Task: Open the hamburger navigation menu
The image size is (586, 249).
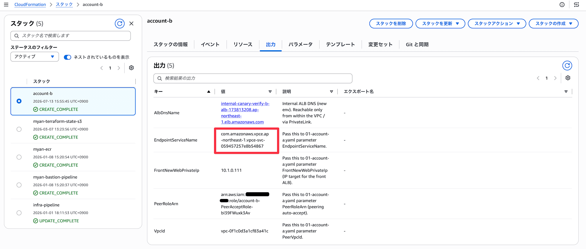Action: coord(6,4)
